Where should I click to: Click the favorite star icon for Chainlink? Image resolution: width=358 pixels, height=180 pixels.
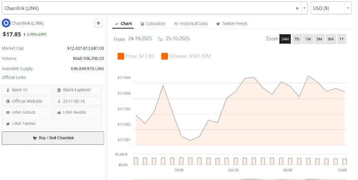click(x=98, y=23)
